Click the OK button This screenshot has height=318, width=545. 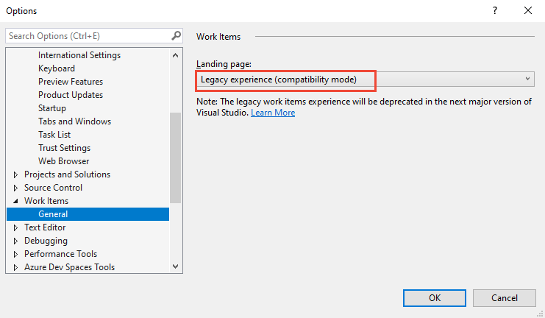(434, 297)
